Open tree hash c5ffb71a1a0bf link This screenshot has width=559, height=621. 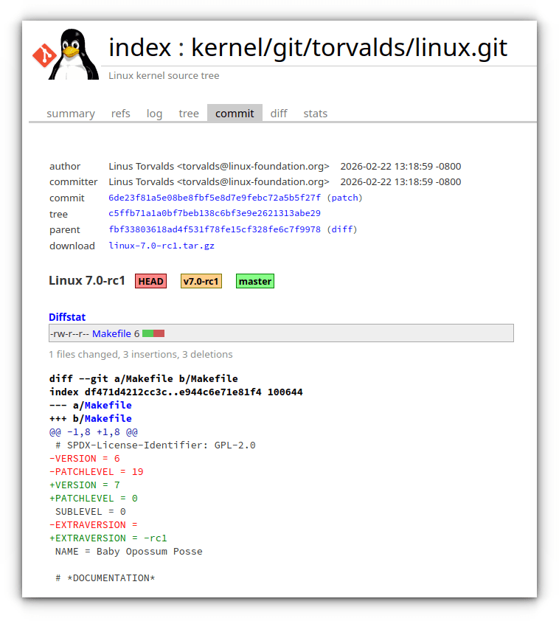[214, 214]
